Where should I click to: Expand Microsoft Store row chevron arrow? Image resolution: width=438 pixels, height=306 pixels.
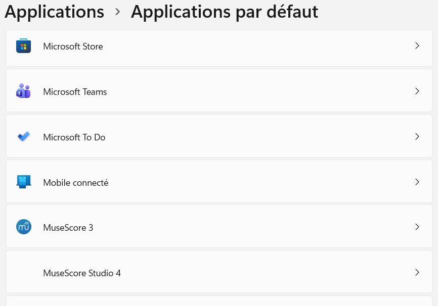[417, 46]
